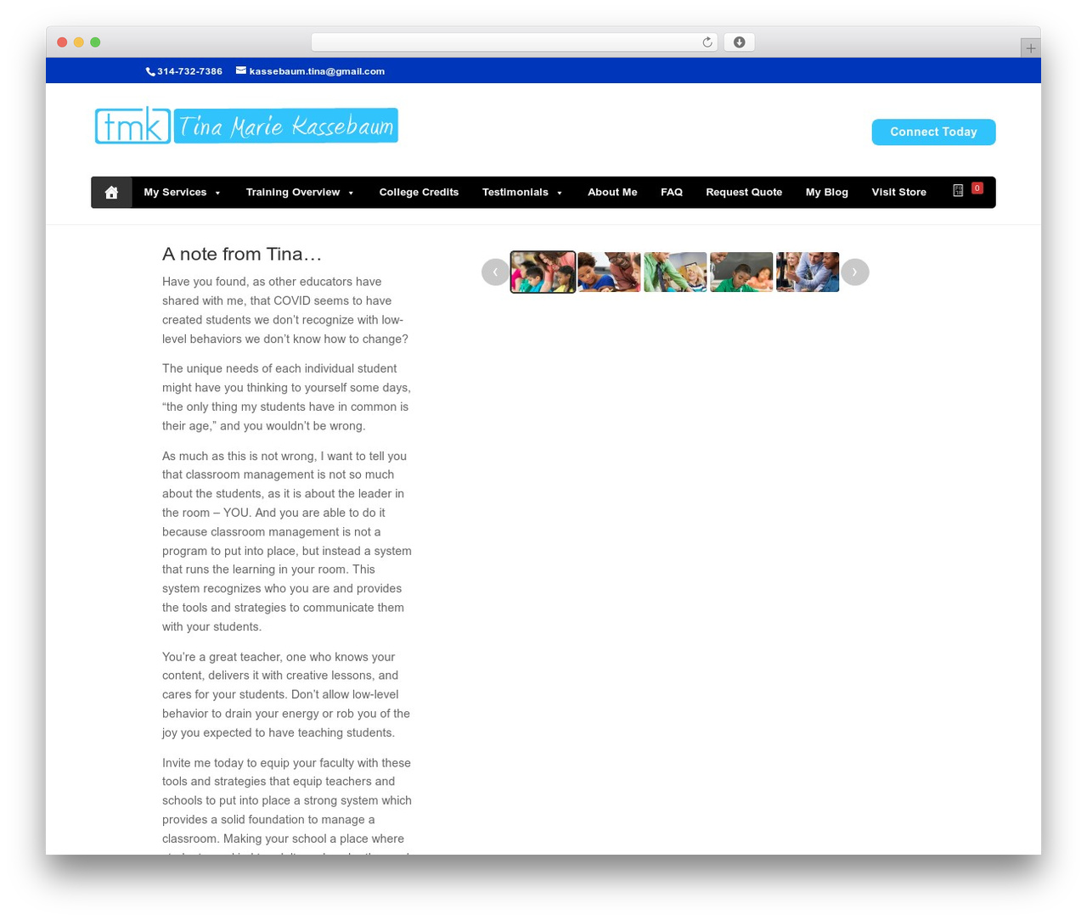
Task: Select Request Quote in navigation
Action: coord(744,193)
